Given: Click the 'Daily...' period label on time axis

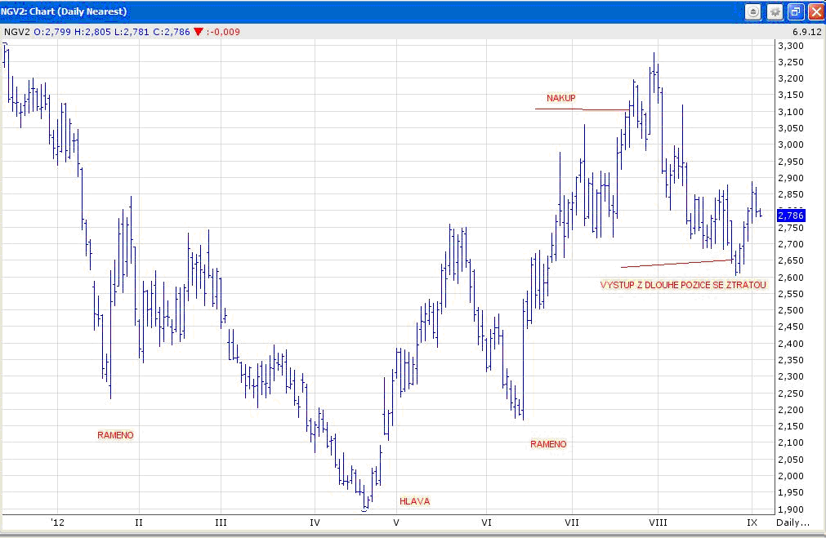Looking at the screenshot, I should pos(793,522).
